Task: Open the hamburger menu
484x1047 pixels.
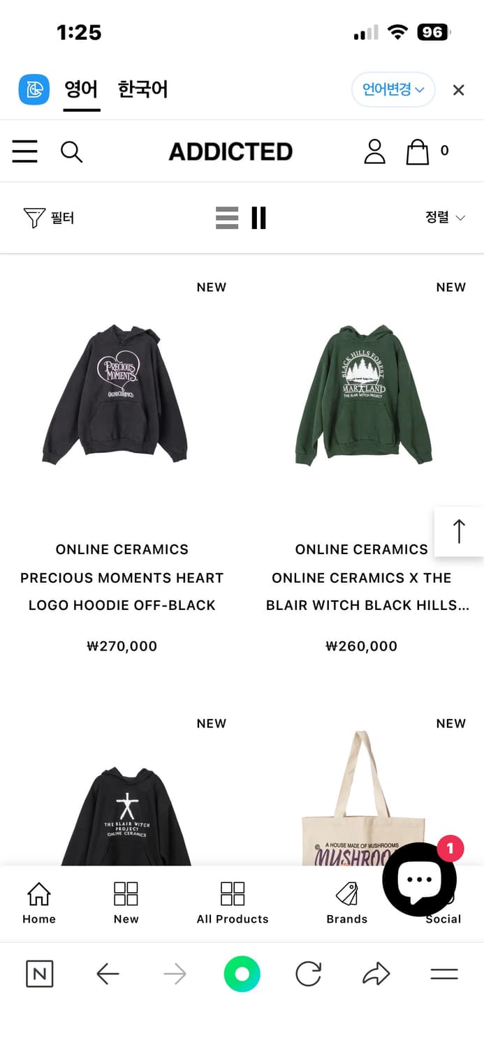Action: 25,151
